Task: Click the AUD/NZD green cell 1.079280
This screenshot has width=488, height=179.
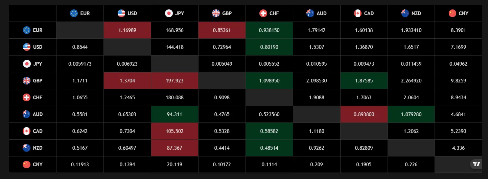Action: tap(411, 114)
